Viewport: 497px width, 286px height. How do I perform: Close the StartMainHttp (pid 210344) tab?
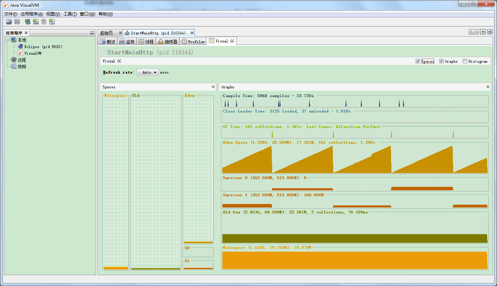click(x=192, y=33)
